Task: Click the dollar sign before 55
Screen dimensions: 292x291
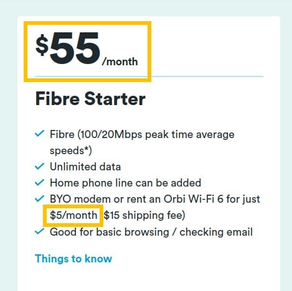Action: click(42, 45)
